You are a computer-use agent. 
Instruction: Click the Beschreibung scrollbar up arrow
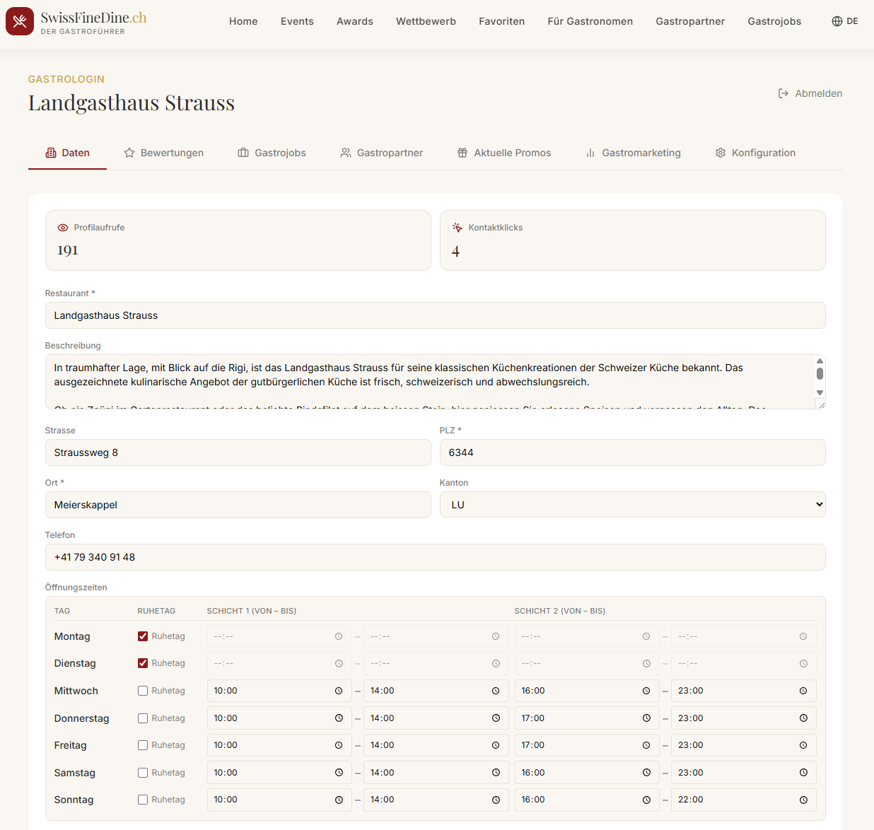tap(820, 361)
